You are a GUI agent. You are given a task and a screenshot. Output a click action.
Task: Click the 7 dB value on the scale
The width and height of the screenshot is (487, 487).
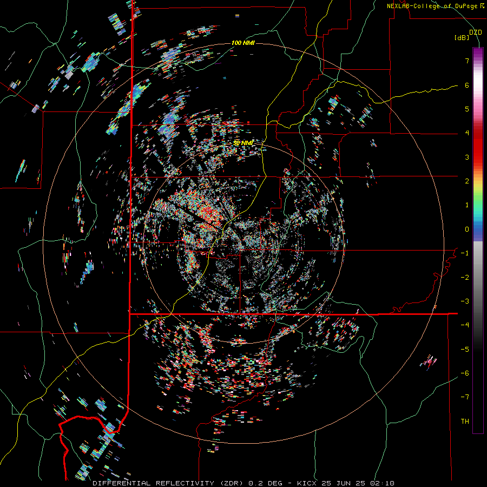[x=467, y=61]
